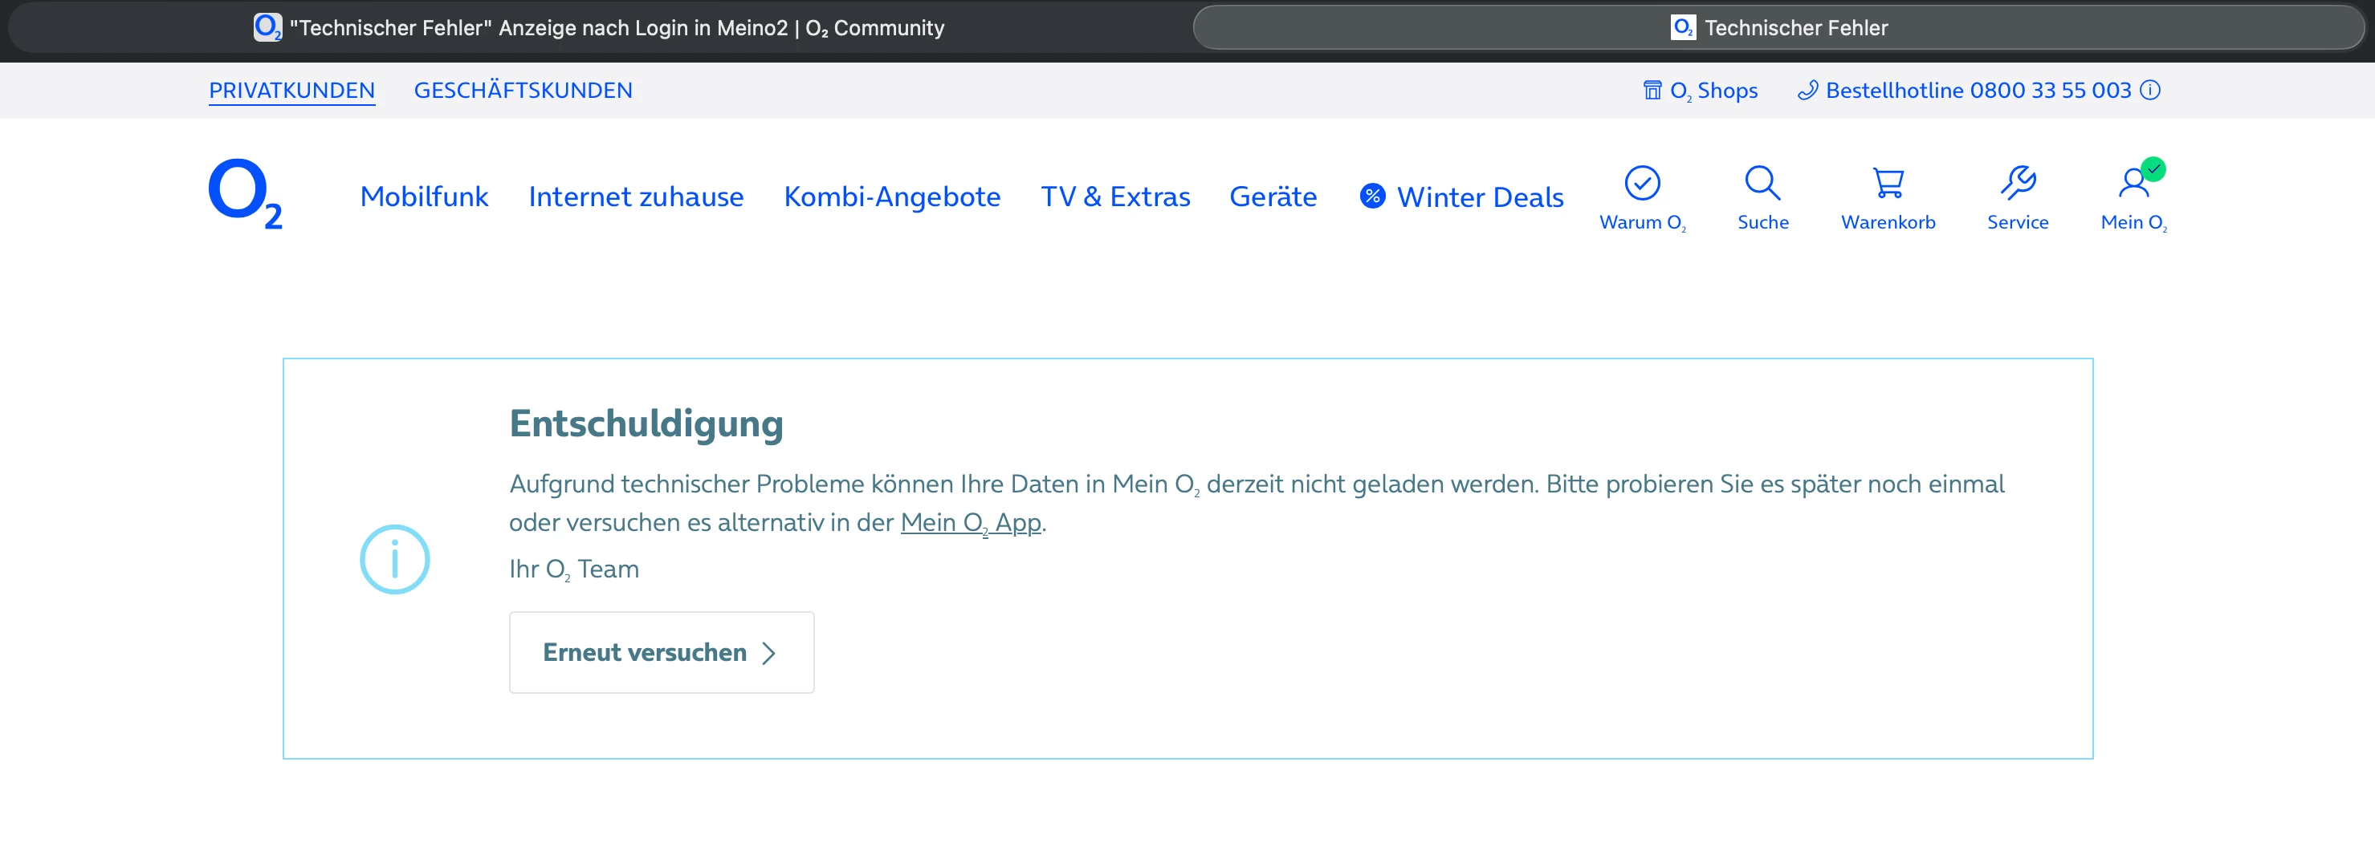Open the Kombi-Angebote menu

[891, 196]
